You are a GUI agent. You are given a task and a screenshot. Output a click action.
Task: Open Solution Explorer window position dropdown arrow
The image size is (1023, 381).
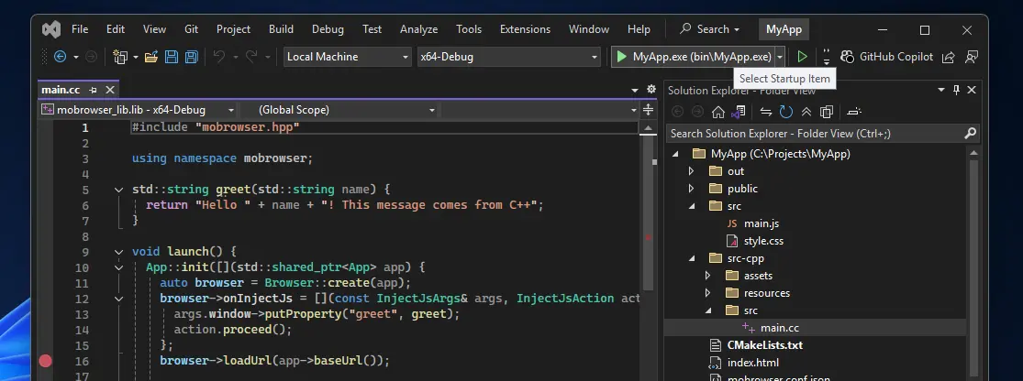click(x=941, y=90)
